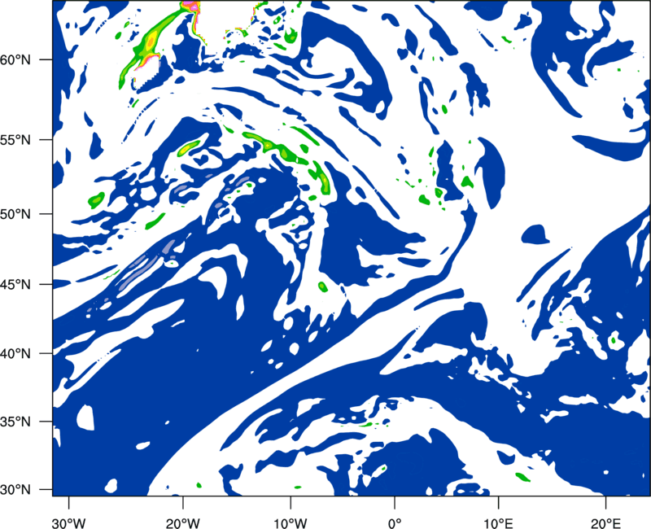Click the 60°N latitude label
Viewport: 651px width, 529px height.
tap(15, 60)
